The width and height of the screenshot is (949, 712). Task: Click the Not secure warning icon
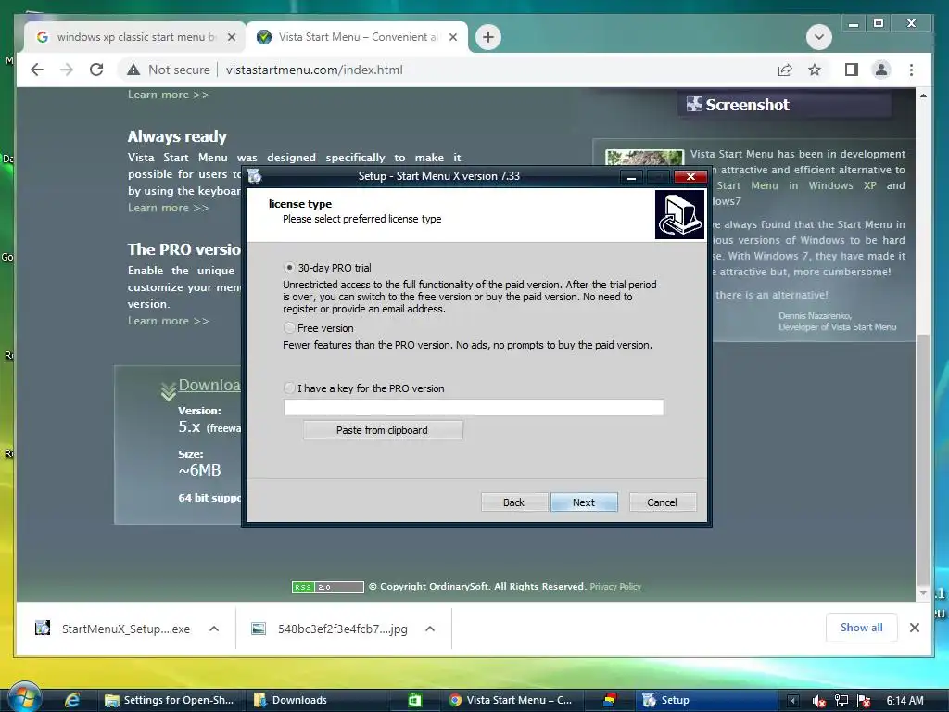(133, 70)
